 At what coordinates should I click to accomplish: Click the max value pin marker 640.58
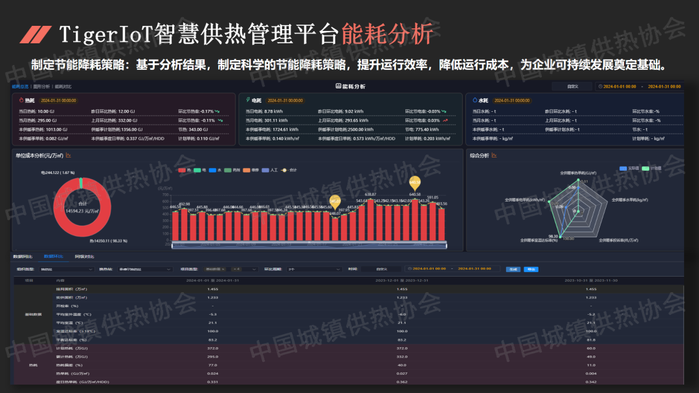414,184
